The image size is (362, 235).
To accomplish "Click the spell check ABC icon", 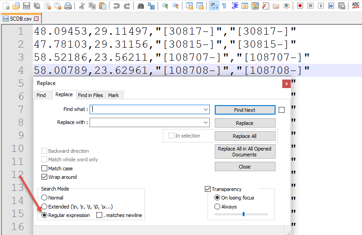I will pyautogui.click(x=355, y=6).
